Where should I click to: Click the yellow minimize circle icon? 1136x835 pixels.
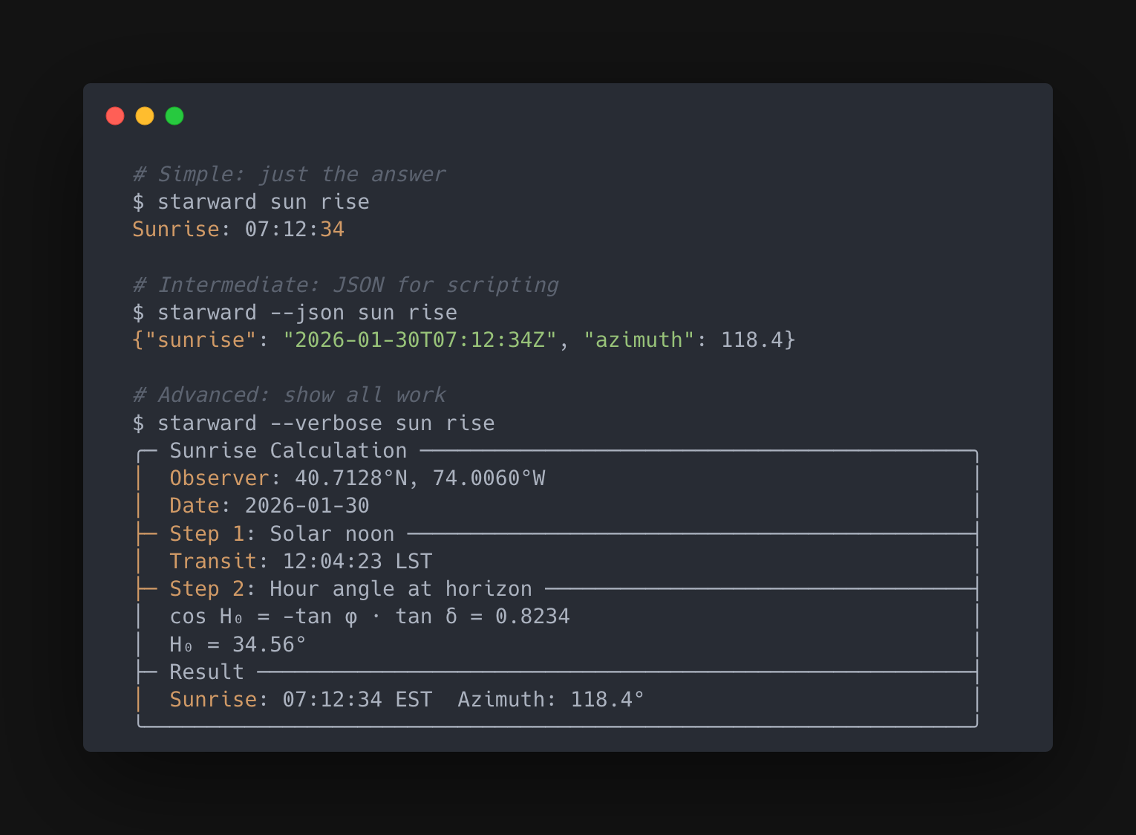point(145,116)
